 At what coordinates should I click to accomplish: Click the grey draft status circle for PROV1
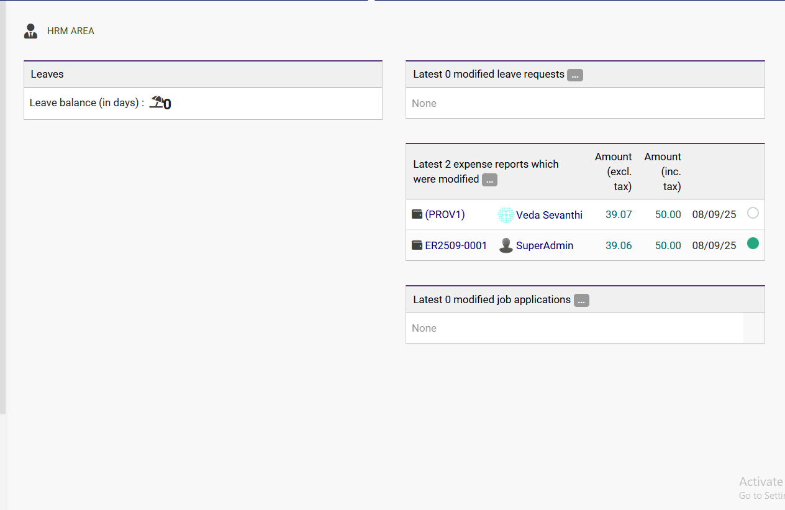point(753,213)
